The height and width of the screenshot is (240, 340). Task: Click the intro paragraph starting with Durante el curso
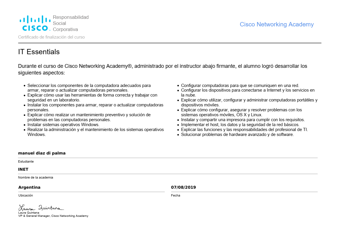(162, 69)
